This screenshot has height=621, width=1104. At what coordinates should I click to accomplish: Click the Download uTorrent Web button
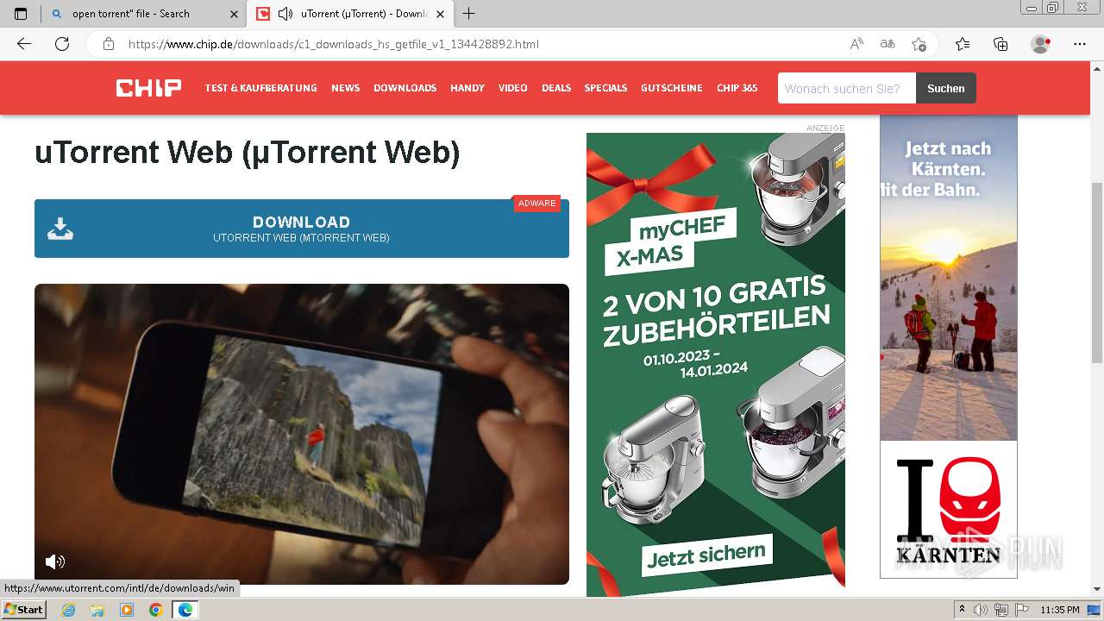tap(302, 229)
